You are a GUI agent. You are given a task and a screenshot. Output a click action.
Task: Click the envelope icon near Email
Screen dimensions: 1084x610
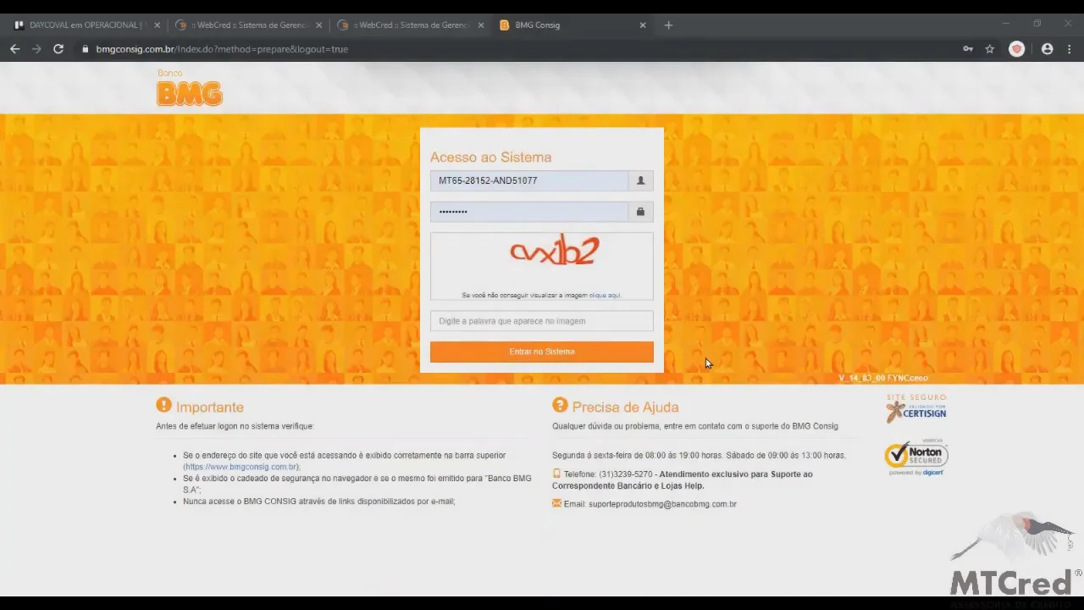tap(556, 503)
